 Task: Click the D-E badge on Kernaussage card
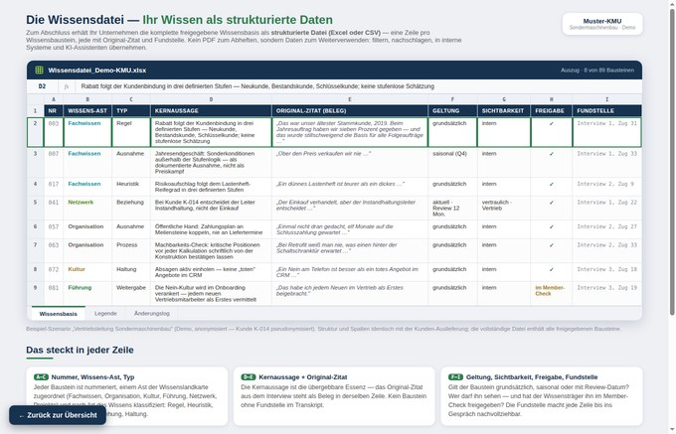click(x=249, y=377)
